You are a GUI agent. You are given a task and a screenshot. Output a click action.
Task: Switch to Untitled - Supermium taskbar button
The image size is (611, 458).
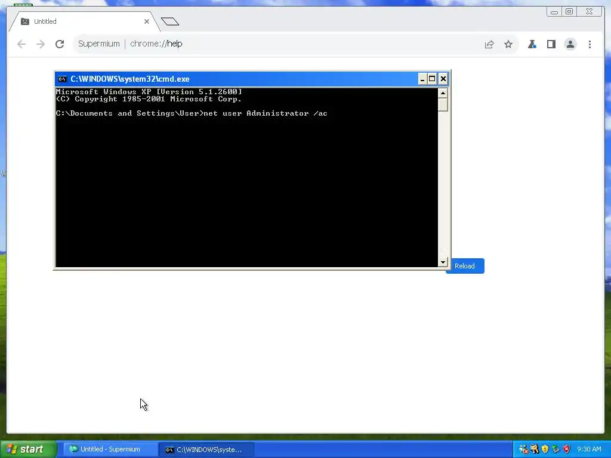[x=110, y=449]
